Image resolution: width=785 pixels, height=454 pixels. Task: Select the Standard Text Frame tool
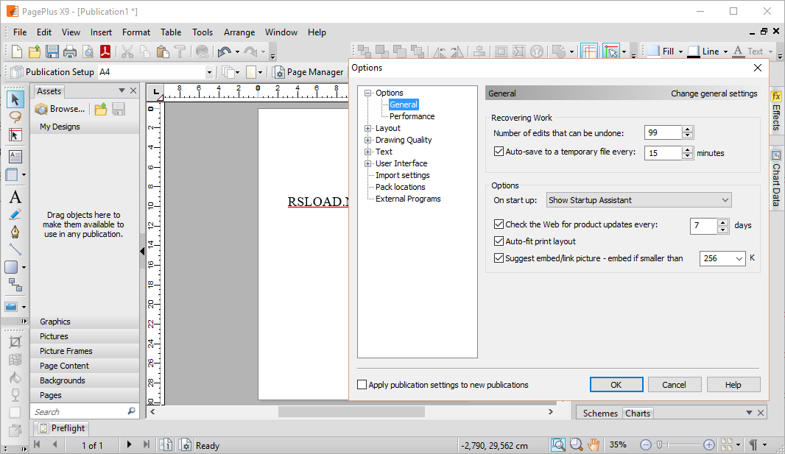click(15, 157)
